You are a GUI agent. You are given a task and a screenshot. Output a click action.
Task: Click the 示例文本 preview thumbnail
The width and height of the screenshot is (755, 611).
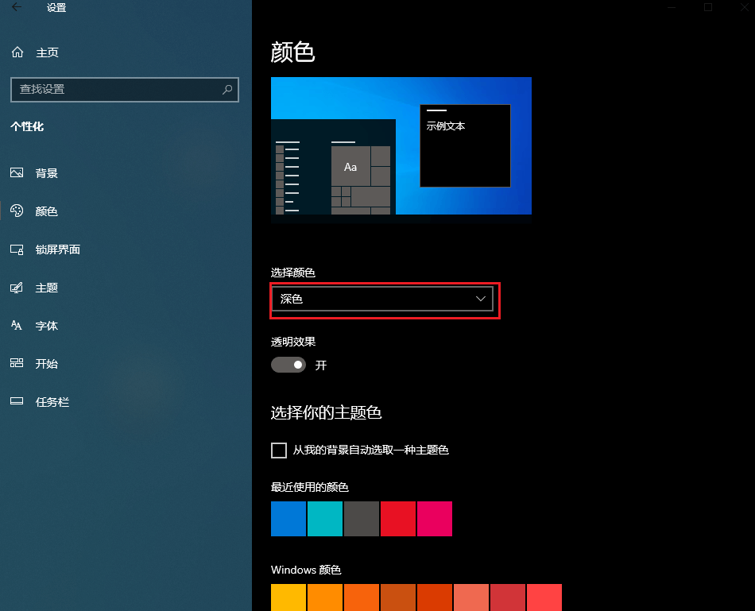tap(465, 145)
